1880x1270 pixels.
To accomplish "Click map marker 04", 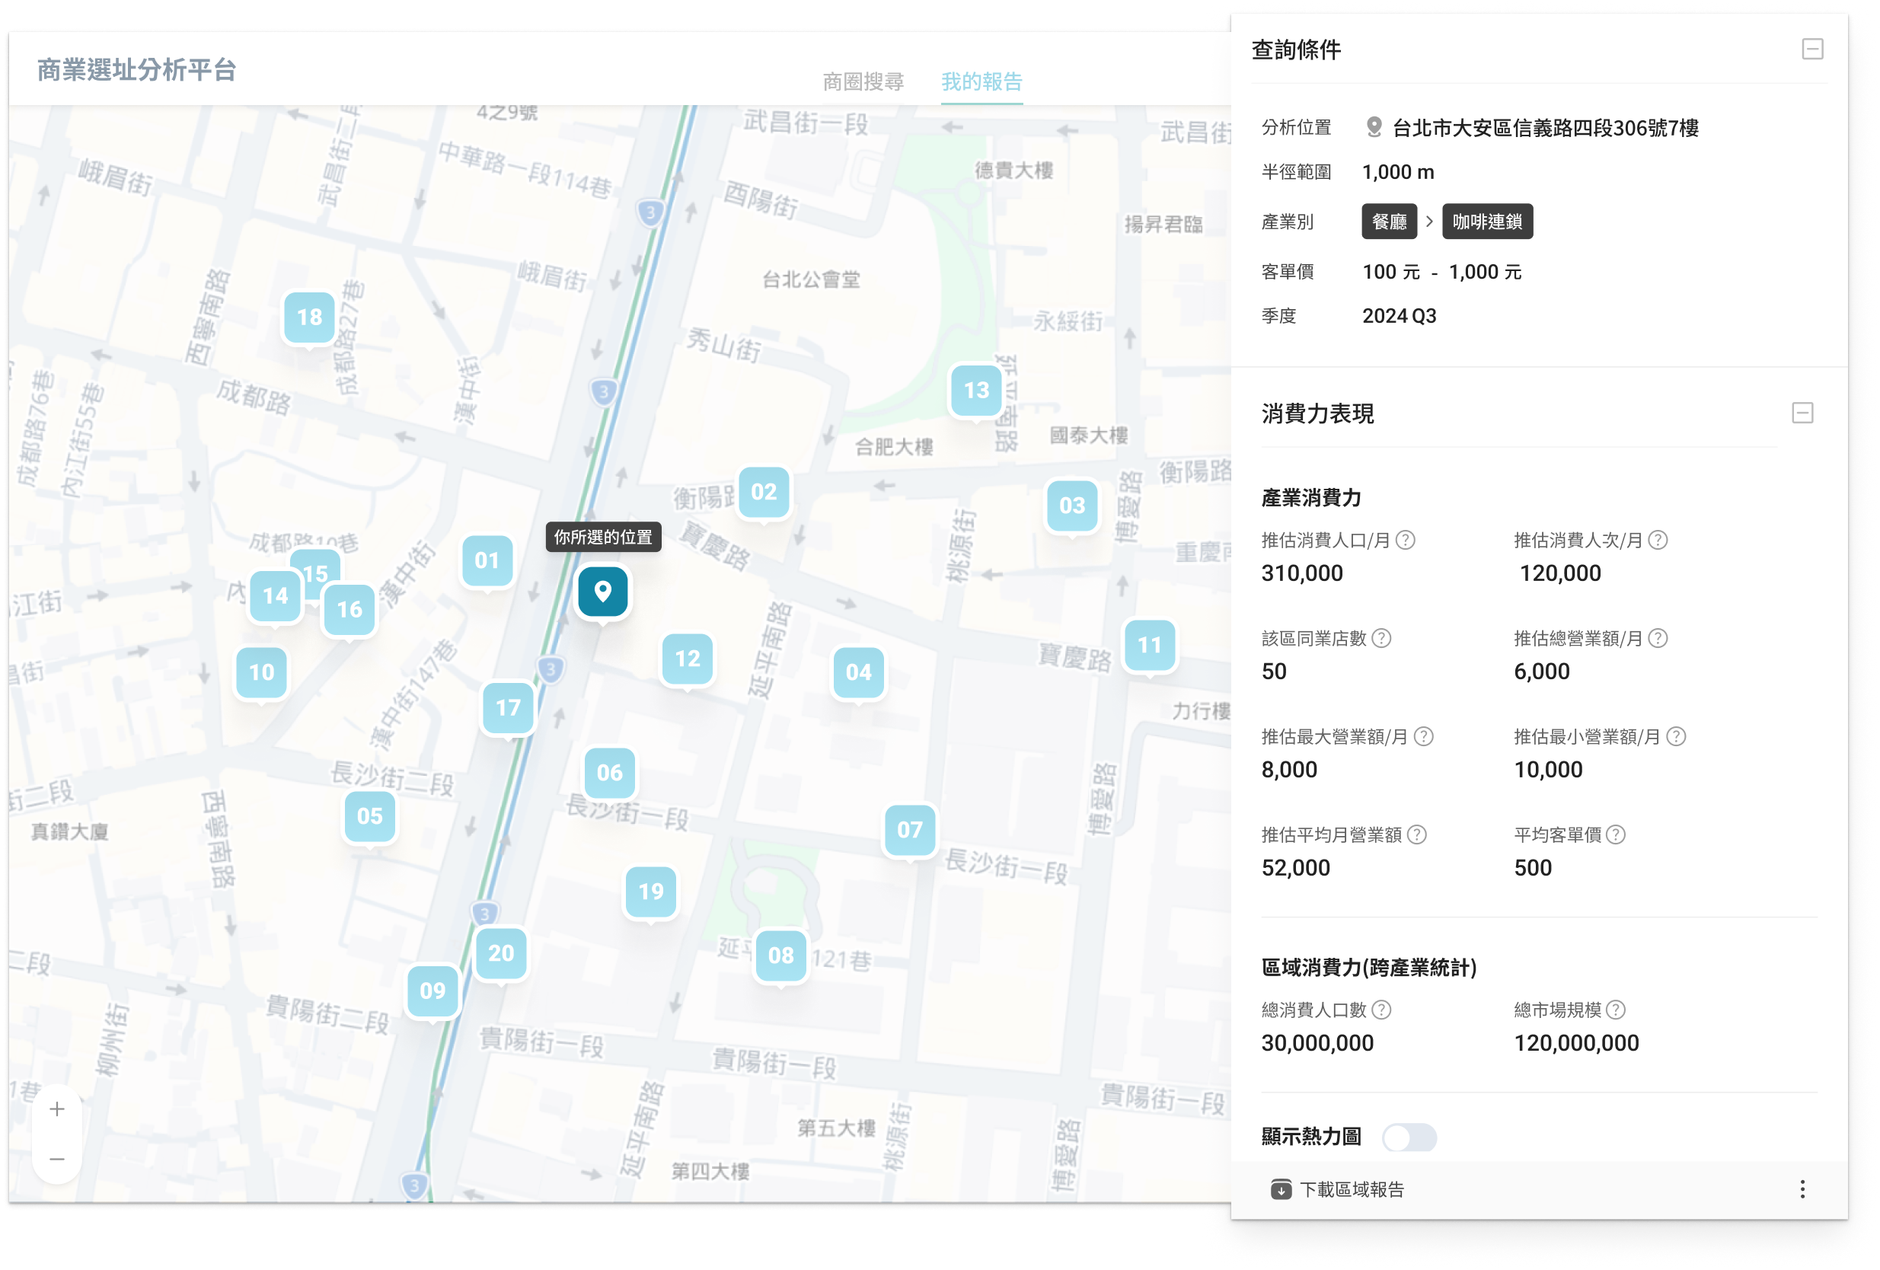I will 858,672.
